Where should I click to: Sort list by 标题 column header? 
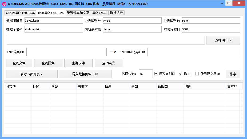point(41,86)
